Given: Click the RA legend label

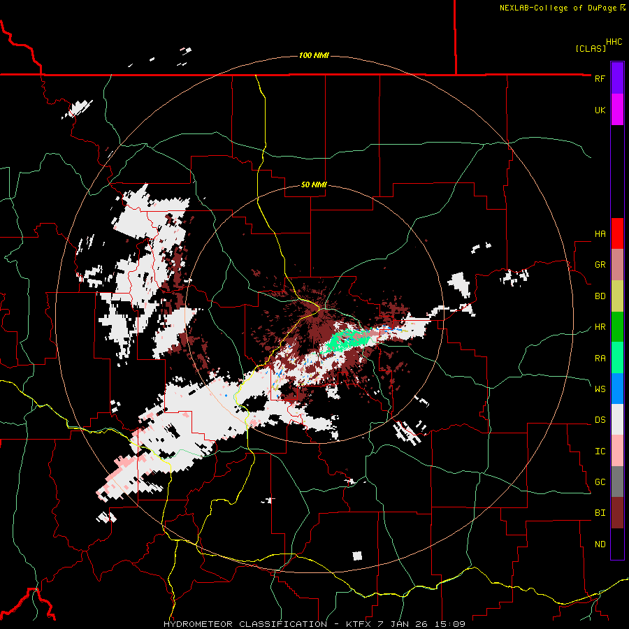Looking at the screenshot, I should 600,359.
